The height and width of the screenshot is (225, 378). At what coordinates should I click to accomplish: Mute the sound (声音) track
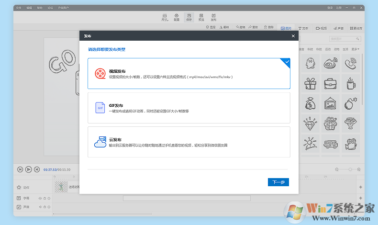pyautogui.click(x=40, y=207)
